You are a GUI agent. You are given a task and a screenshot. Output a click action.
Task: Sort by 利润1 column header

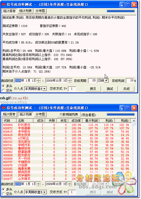coord(107,120)
